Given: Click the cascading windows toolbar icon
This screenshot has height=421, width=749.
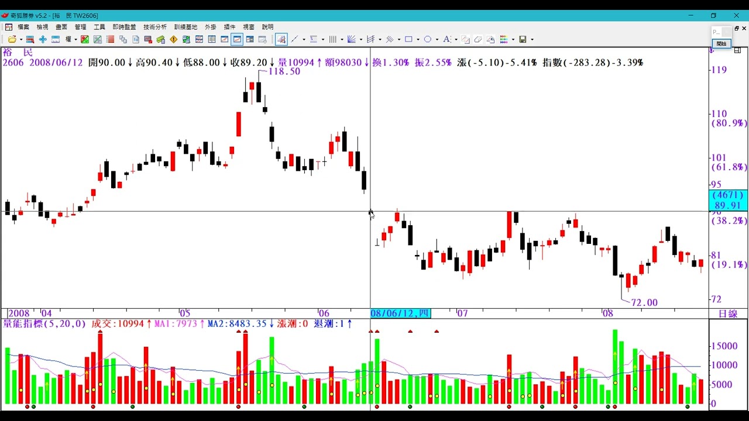Looking at the screenshot, I should click(123, 39).
